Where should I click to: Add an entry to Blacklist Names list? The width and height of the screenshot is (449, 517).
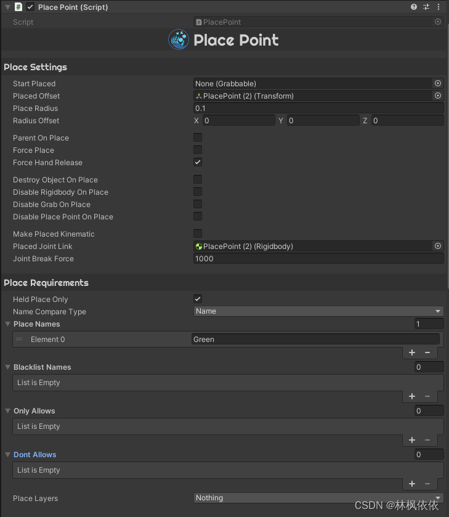[412, 396]
